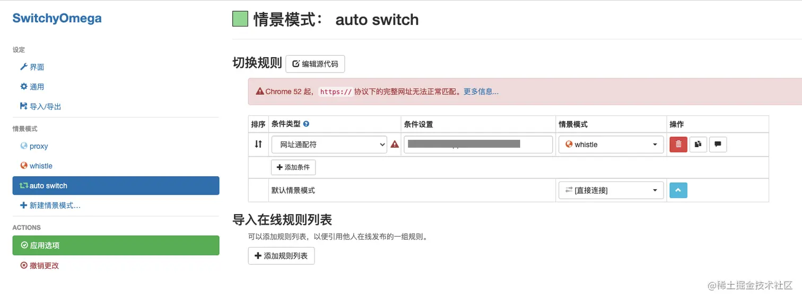Apply changes with 应用选项 button

pyautogui.click(x=116, y=246)
